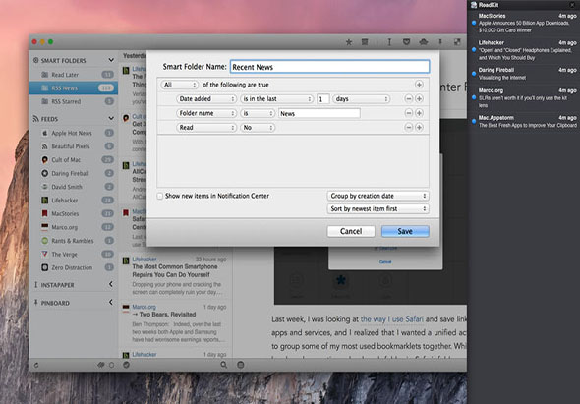This screenshot has width=580, height=404.
Task: Click the Daring Fireball star feed icon
Action: pos(45,173)
